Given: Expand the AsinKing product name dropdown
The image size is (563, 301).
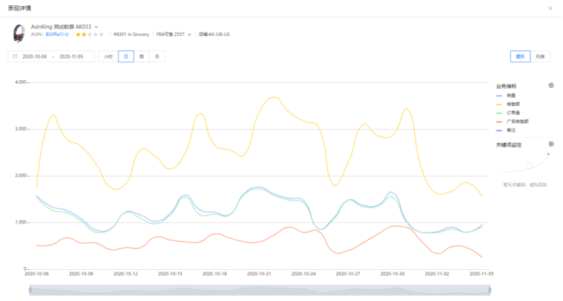Looking at the screenshot, I should point(96,27).
